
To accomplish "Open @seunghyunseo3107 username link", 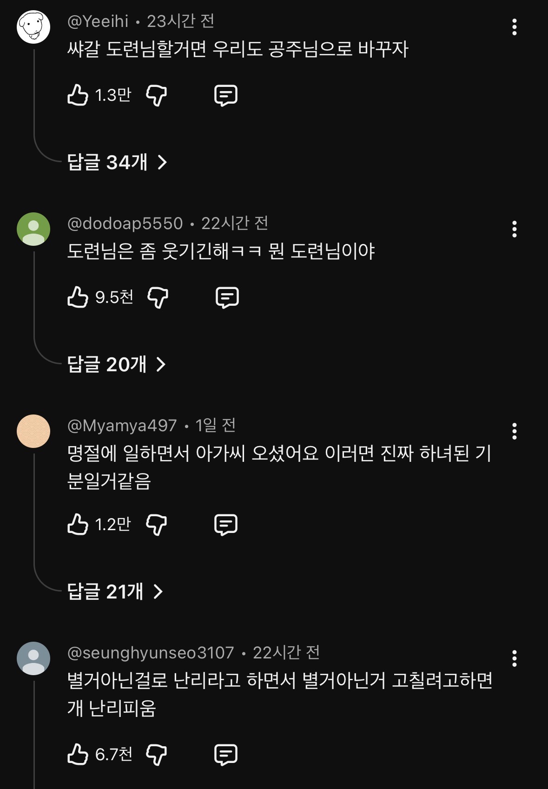I will (x=151, y=653).
